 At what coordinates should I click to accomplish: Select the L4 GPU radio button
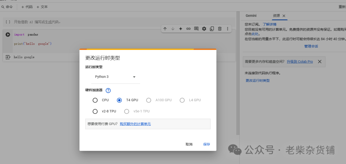click(x=182, y=100)
